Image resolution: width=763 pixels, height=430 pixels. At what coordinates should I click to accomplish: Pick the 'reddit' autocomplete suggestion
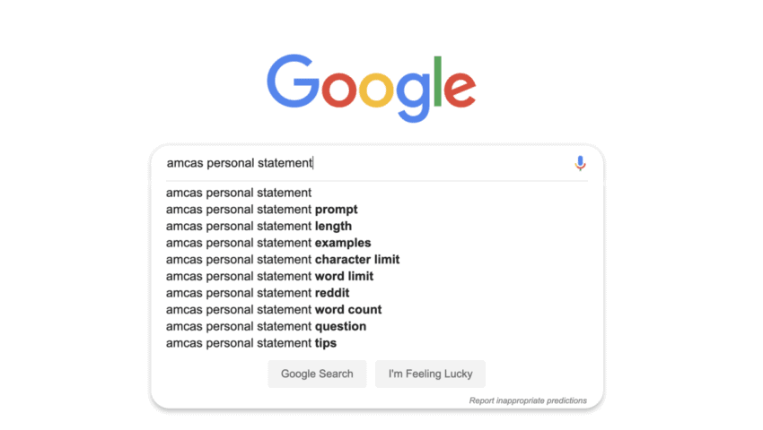(258, 293)
